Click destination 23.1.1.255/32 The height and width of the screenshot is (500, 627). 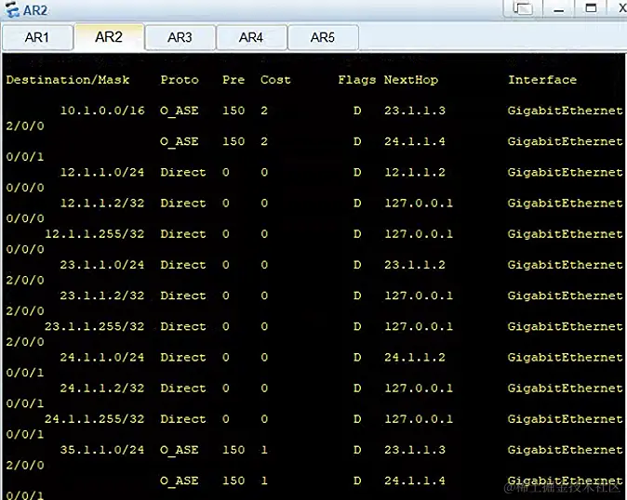(x=95, y=327)
